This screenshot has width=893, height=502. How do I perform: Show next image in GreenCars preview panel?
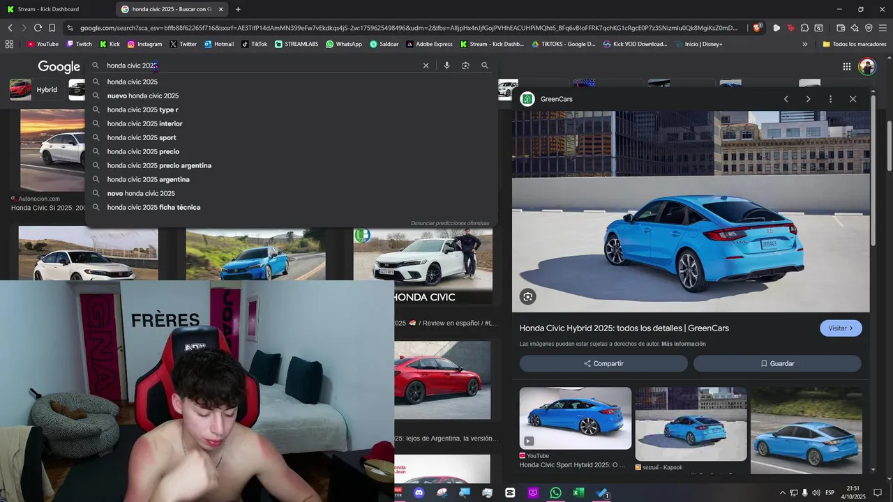point(808,99)
